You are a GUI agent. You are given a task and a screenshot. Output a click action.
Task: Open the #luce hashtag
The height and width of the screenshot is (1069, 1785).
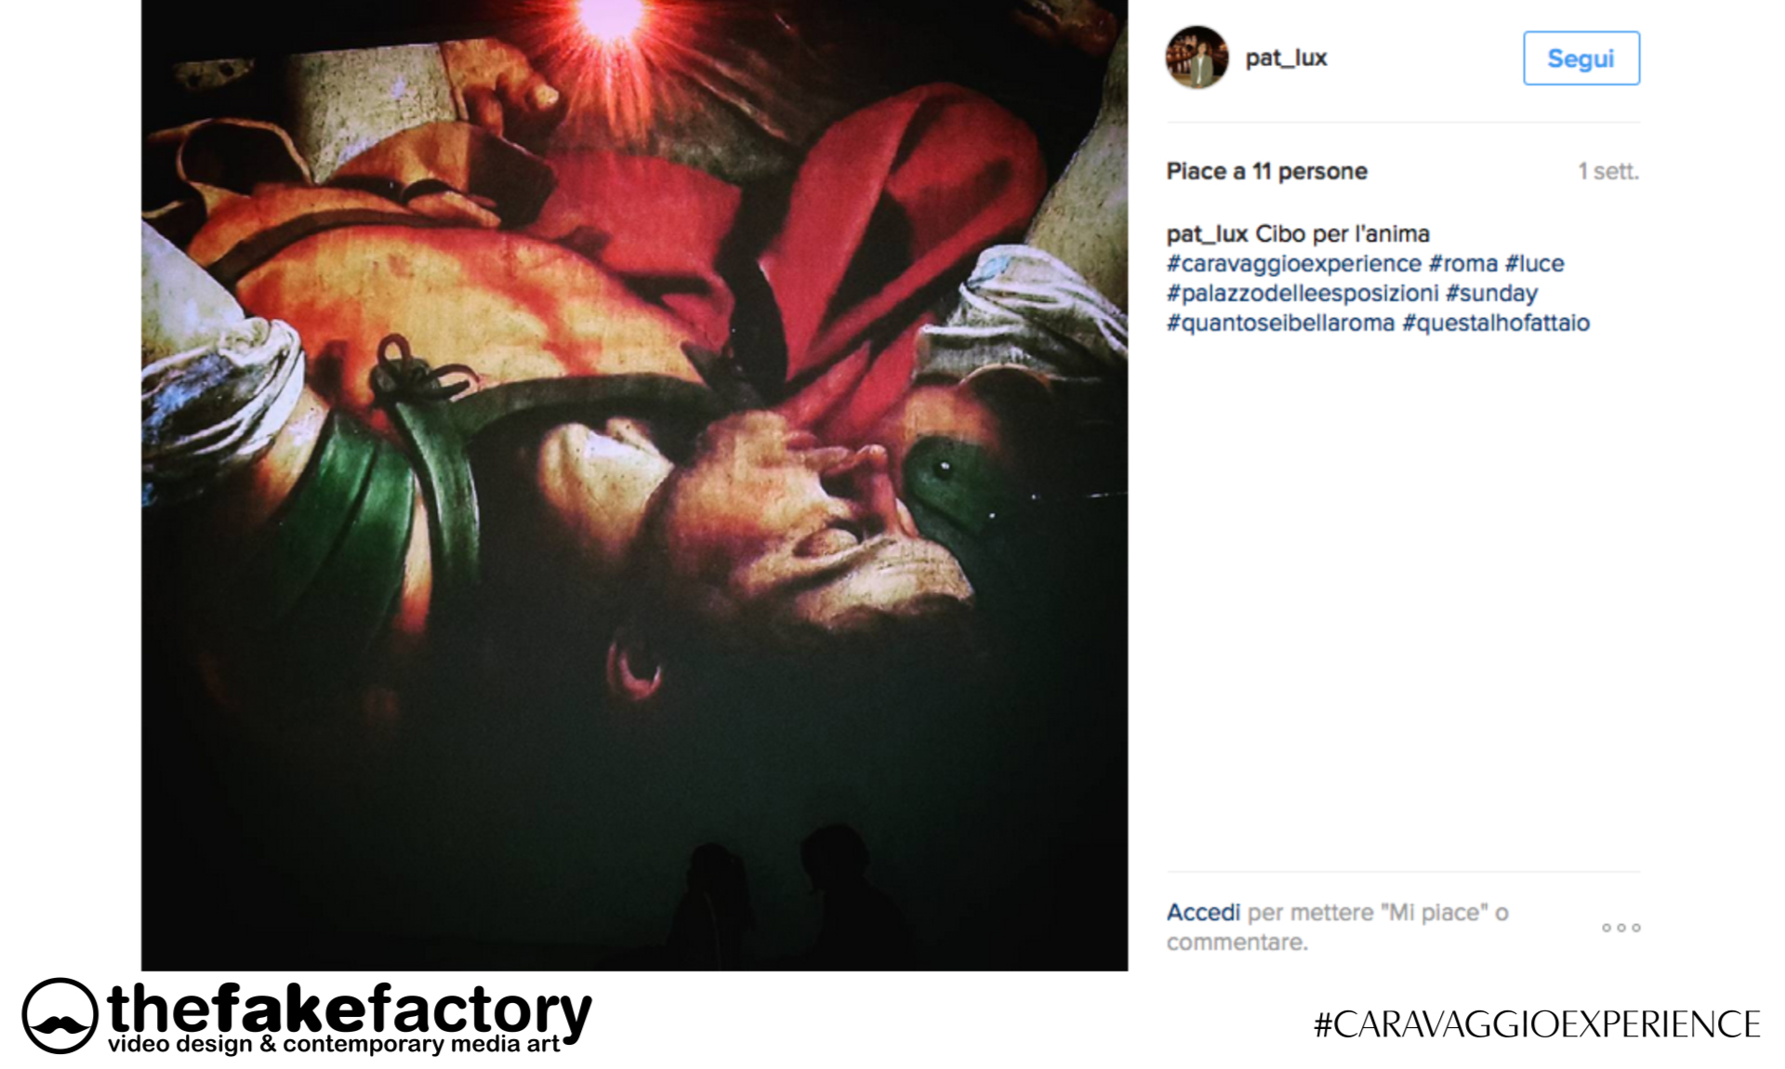(1534, 264)
